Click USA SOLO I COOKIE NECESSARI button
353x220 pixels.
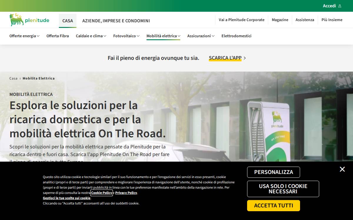[x=283, y=189]
